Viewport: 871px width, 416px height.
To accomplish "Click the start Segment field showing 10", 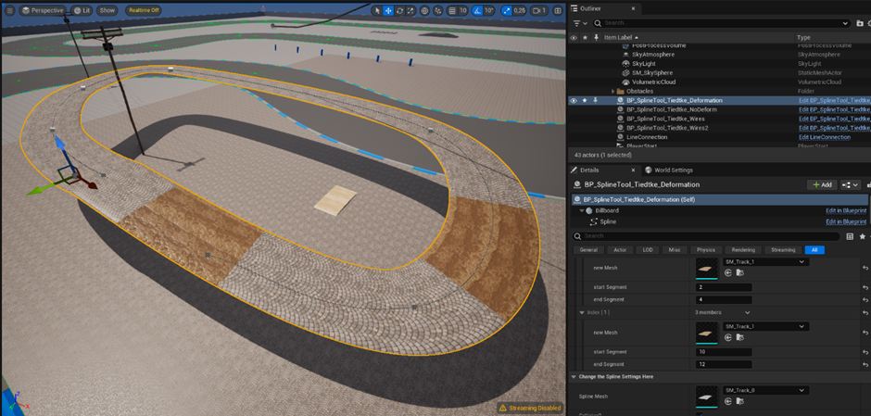I will pos(724,352).
